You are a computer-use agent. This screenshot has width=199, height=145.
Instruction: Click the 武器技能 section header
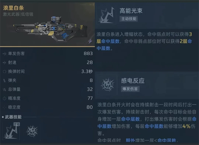coord(13,117)
